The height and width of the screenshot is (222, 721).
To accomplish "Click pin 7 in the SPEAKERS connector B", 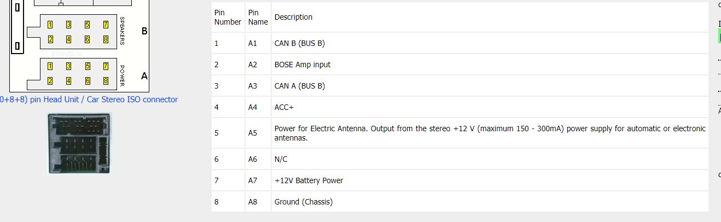I will point(106,25).
